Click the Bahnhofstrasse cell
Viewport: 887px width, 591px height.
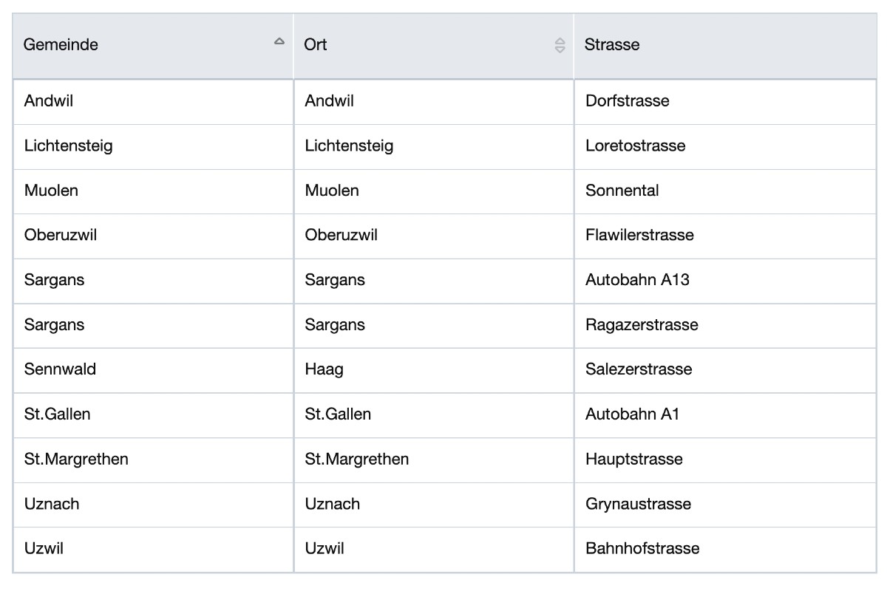642,548
